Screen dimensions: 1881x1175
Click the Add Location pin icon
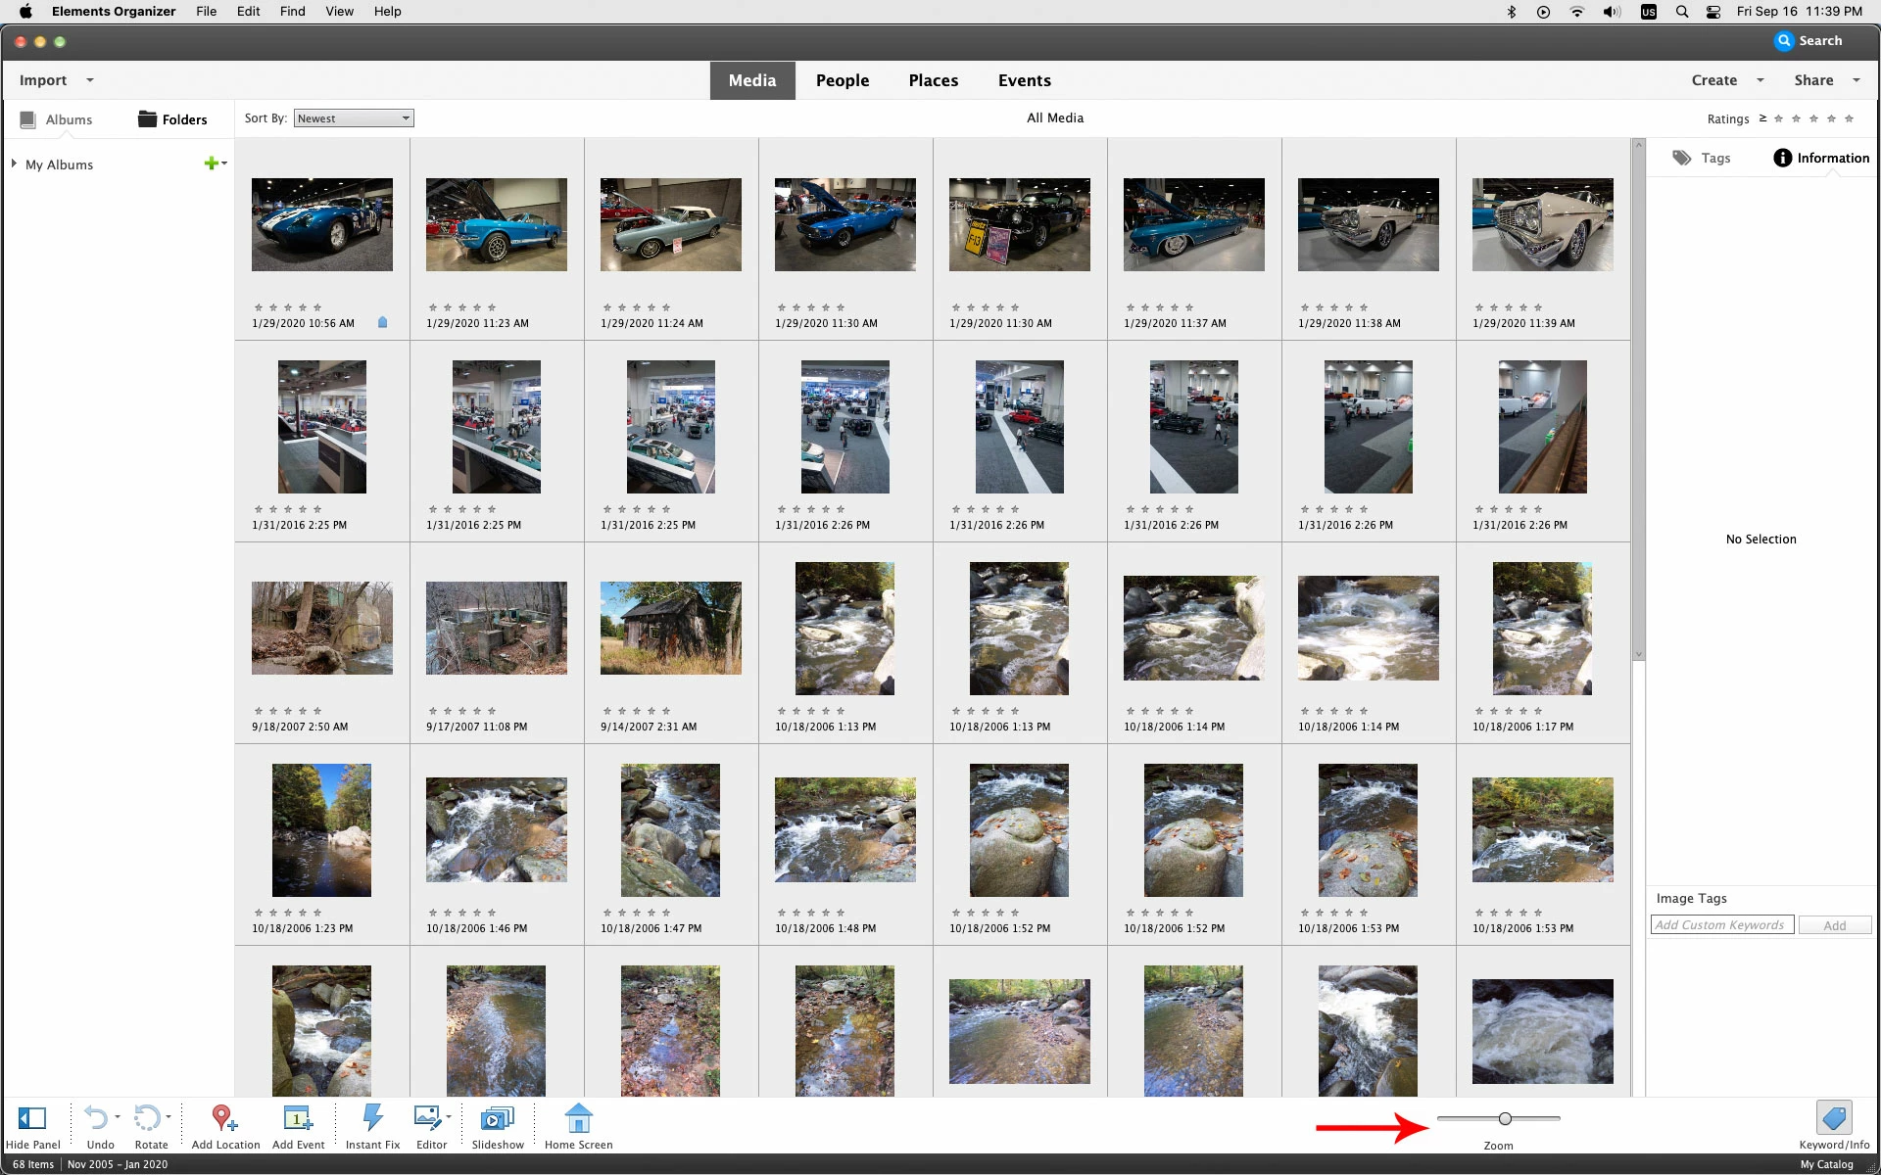point(224,1118)
